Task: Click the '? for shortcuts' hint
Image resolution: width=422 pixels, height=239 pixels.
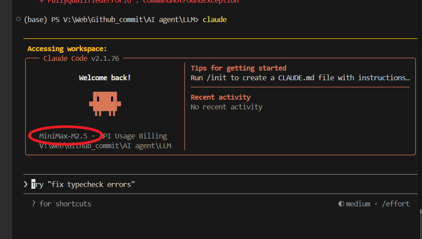Action: pos(61,204)
